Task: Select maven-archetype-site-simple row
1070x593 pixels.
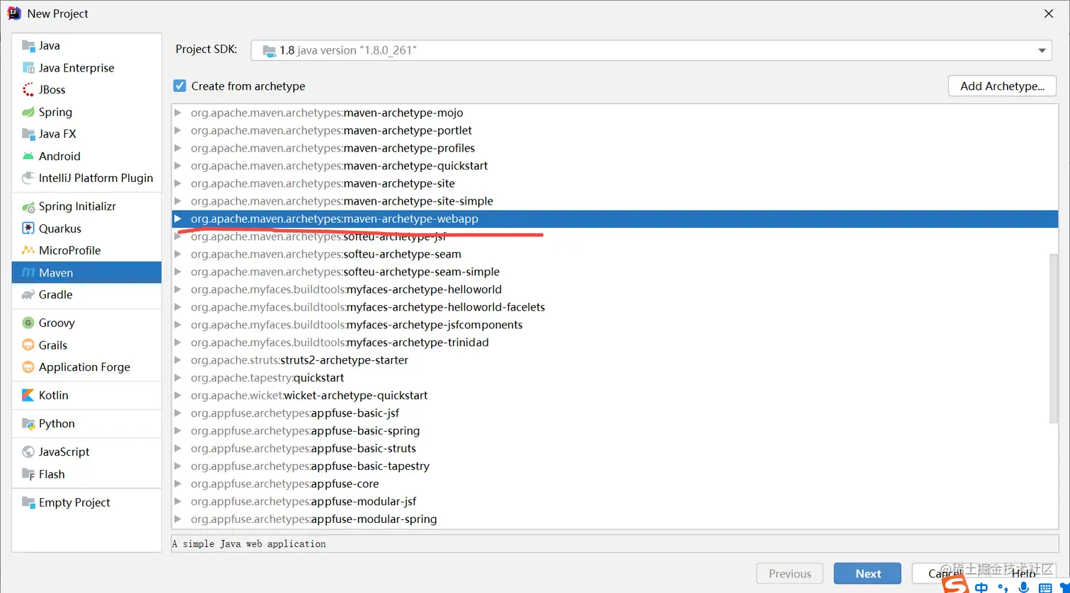Action: 615,201
